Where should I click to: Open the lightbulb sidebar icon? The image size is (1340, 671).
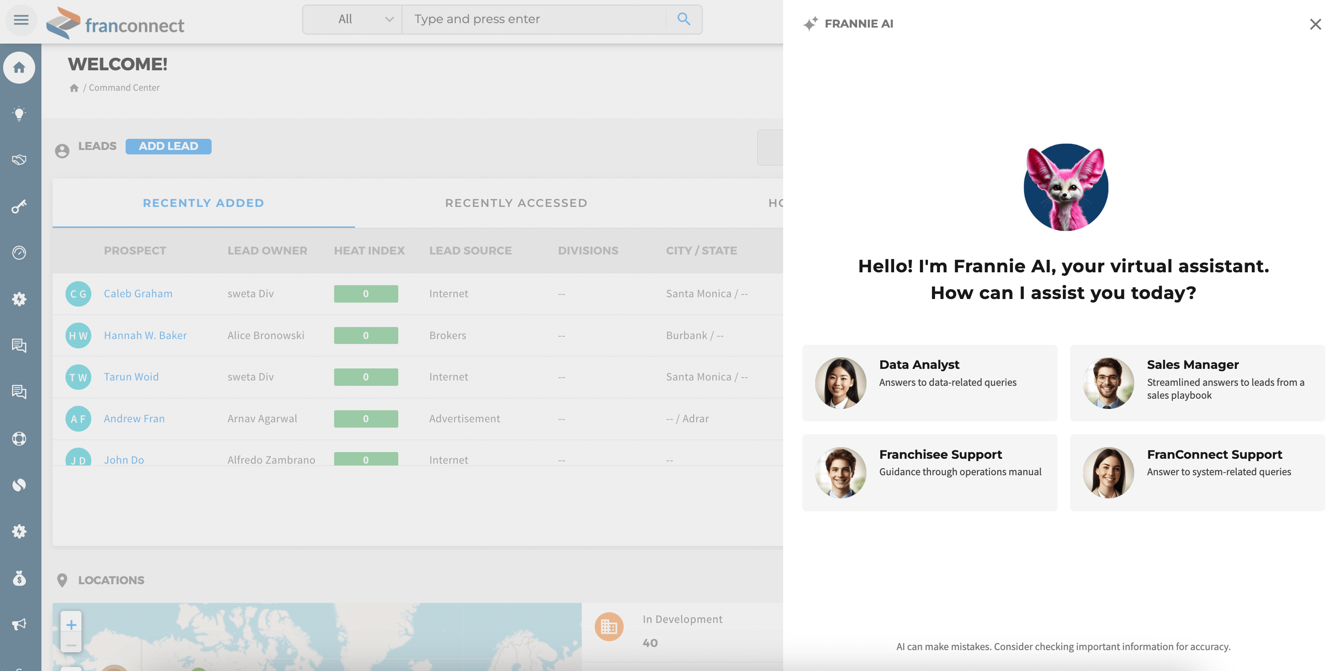tap(19, 114)
